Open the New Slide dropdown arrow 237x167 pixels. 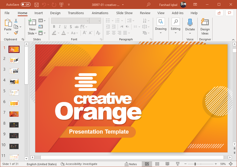pyautogui.click(x=32, y=33)
